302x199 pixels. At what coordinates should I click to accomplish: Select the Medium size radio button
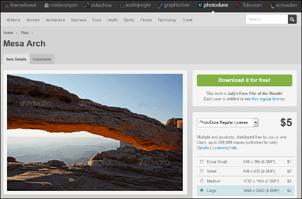click(x=202, y=181)
